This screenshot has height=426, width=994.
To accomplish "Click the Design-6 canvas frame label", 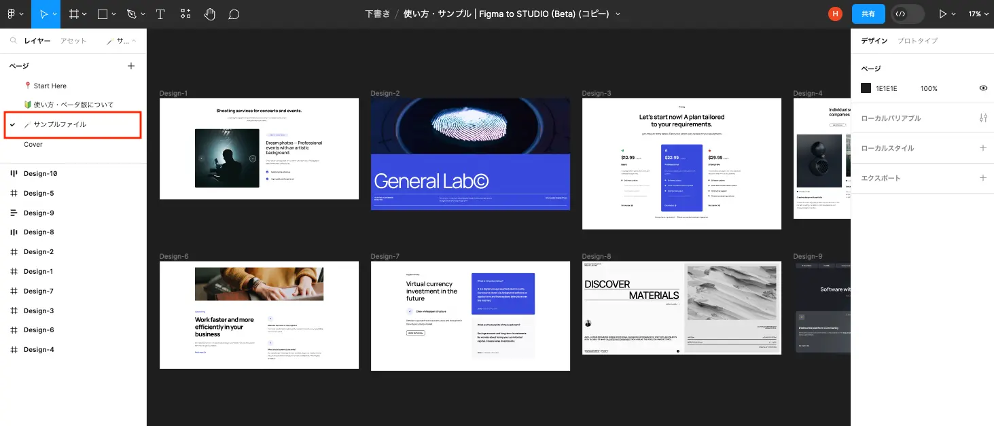I will (x=174, y=256).
